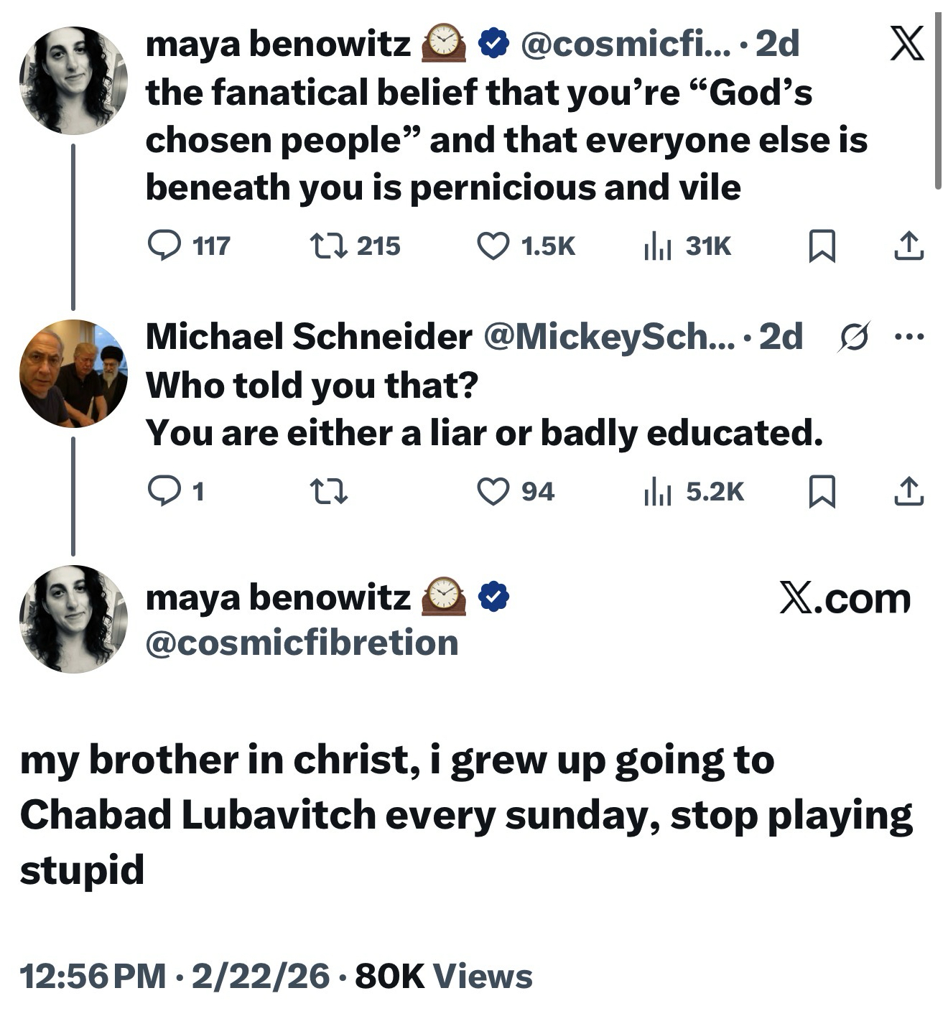The width and height of the screenshot is (948, 1034).
Task: Open maya benowitz's top avatar photo
Action: [73, 80]
